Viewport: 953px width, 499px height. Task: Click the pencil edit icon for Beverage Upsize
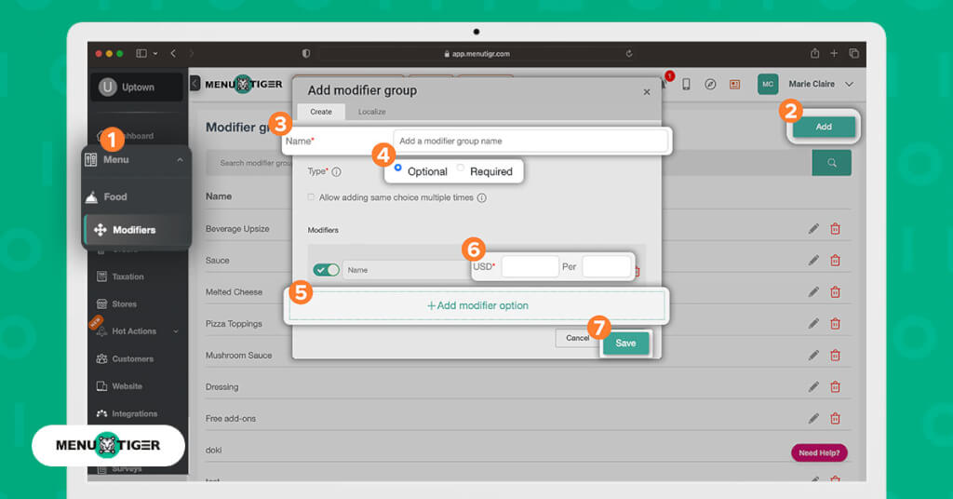click(x=813, y=229)
